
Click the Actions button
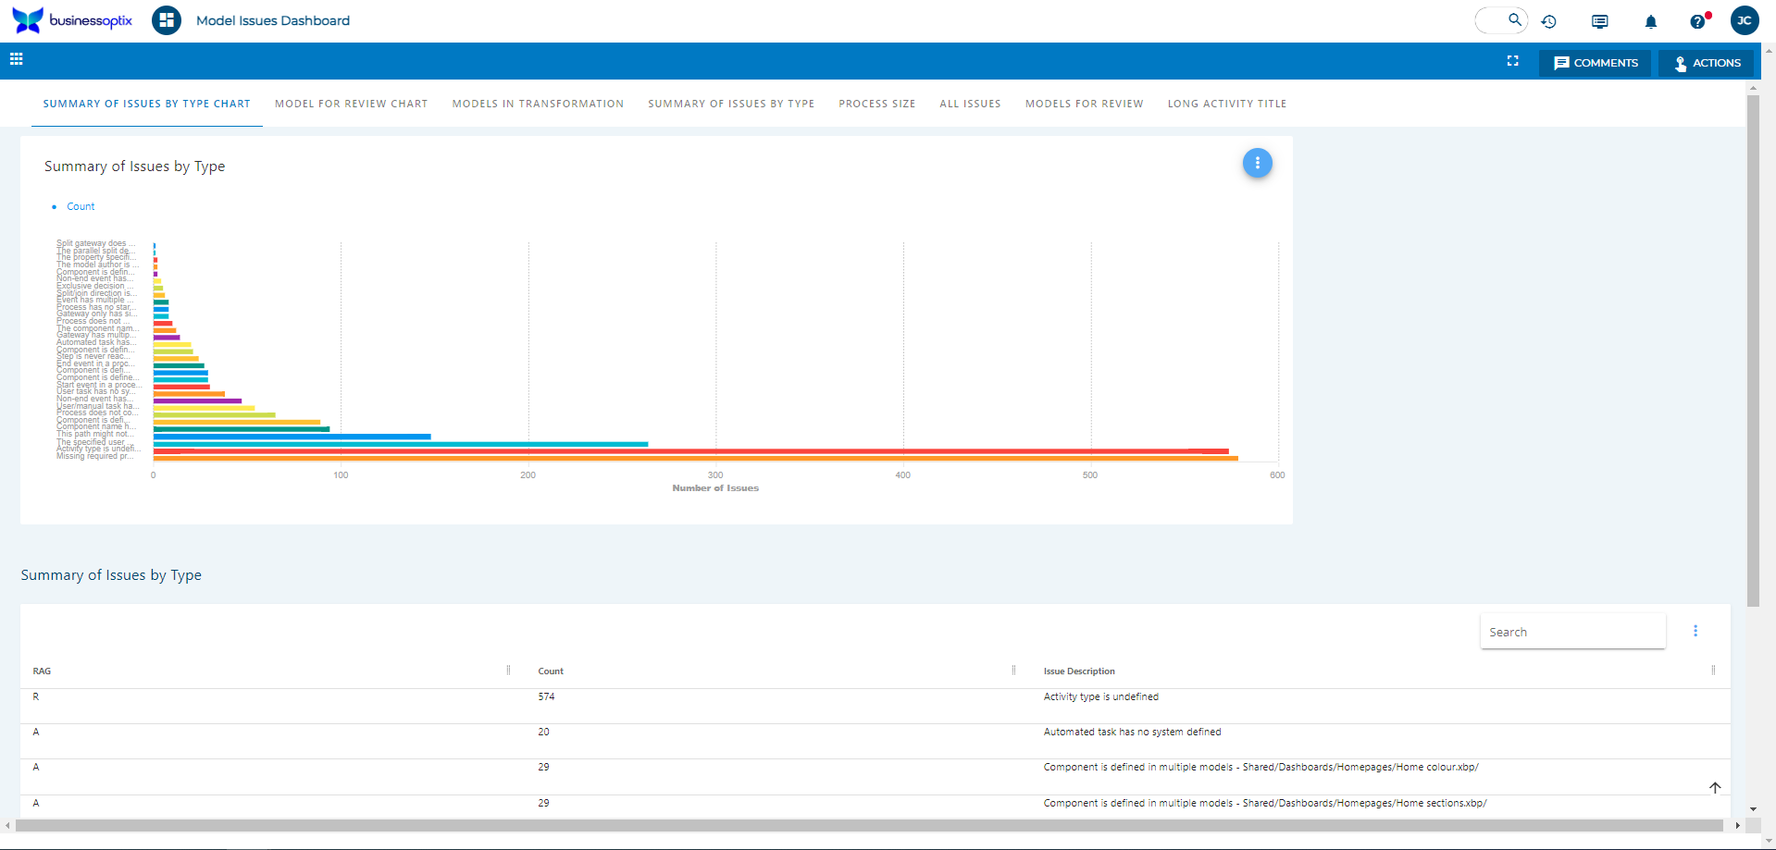click(1707, 63)
